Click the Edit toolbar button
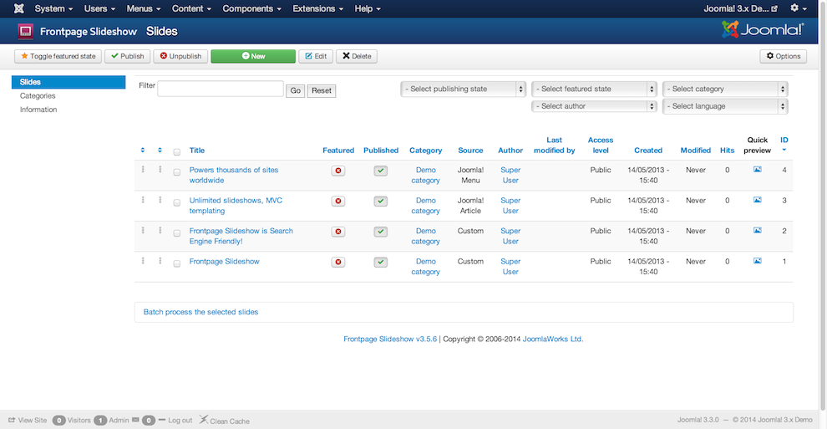 point(316,56)
